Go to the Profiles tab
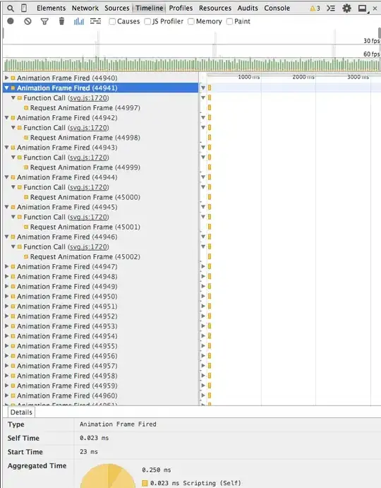Screen dimensions: 381x488 click(x=181, y=8)
